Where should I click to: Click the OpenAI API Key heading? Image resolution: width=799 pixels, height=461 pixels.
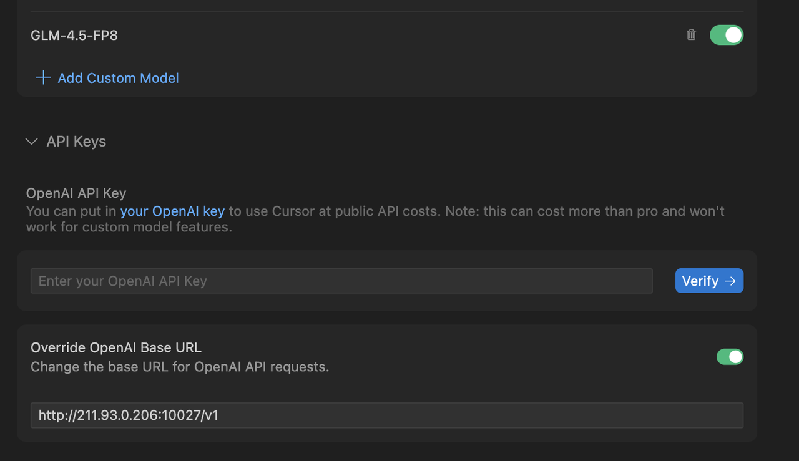click(76, 193)
